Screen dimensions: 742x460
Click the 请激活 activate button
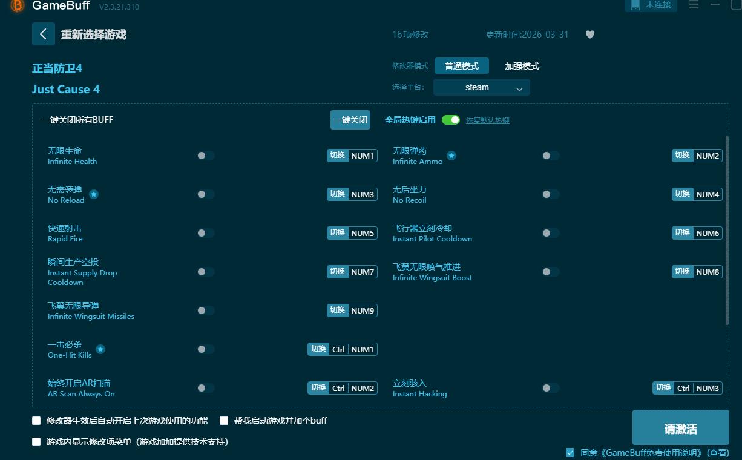pyautogui.click(x=681, y=427)
